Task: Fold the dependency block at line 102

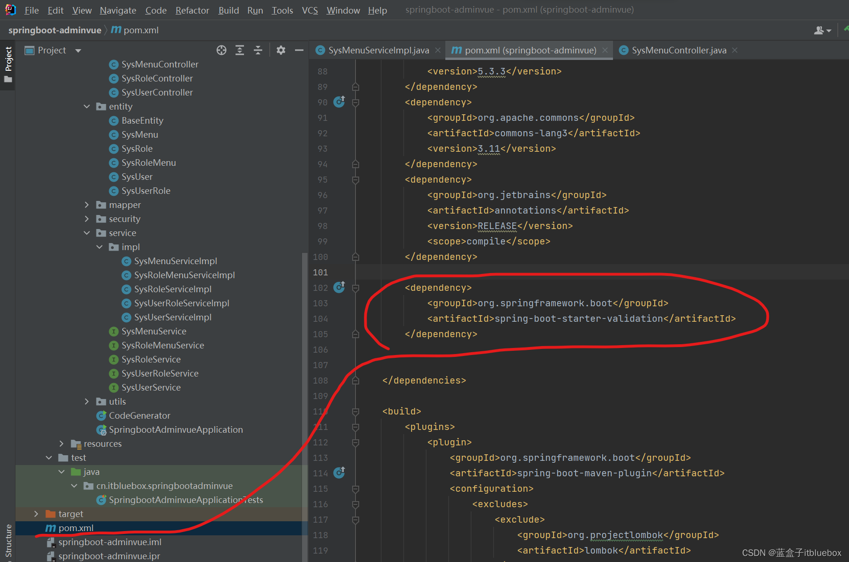Action: click(x=355, y=288)
